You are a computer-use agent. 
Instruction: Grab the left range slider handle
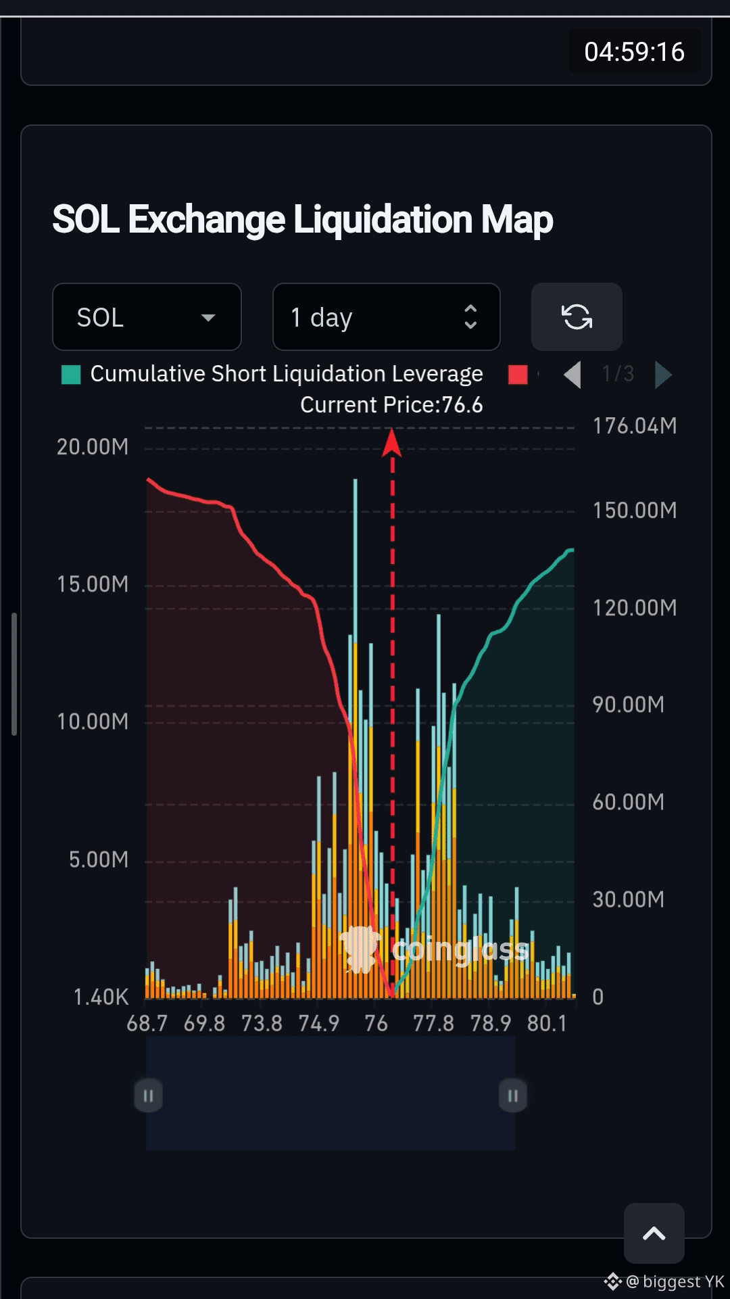tap(148, 1095)
